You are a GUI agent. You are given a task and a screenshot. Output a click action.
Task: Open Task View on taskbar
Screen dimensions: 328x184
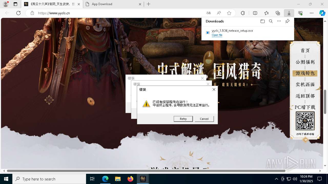click(x=92, y=179)
